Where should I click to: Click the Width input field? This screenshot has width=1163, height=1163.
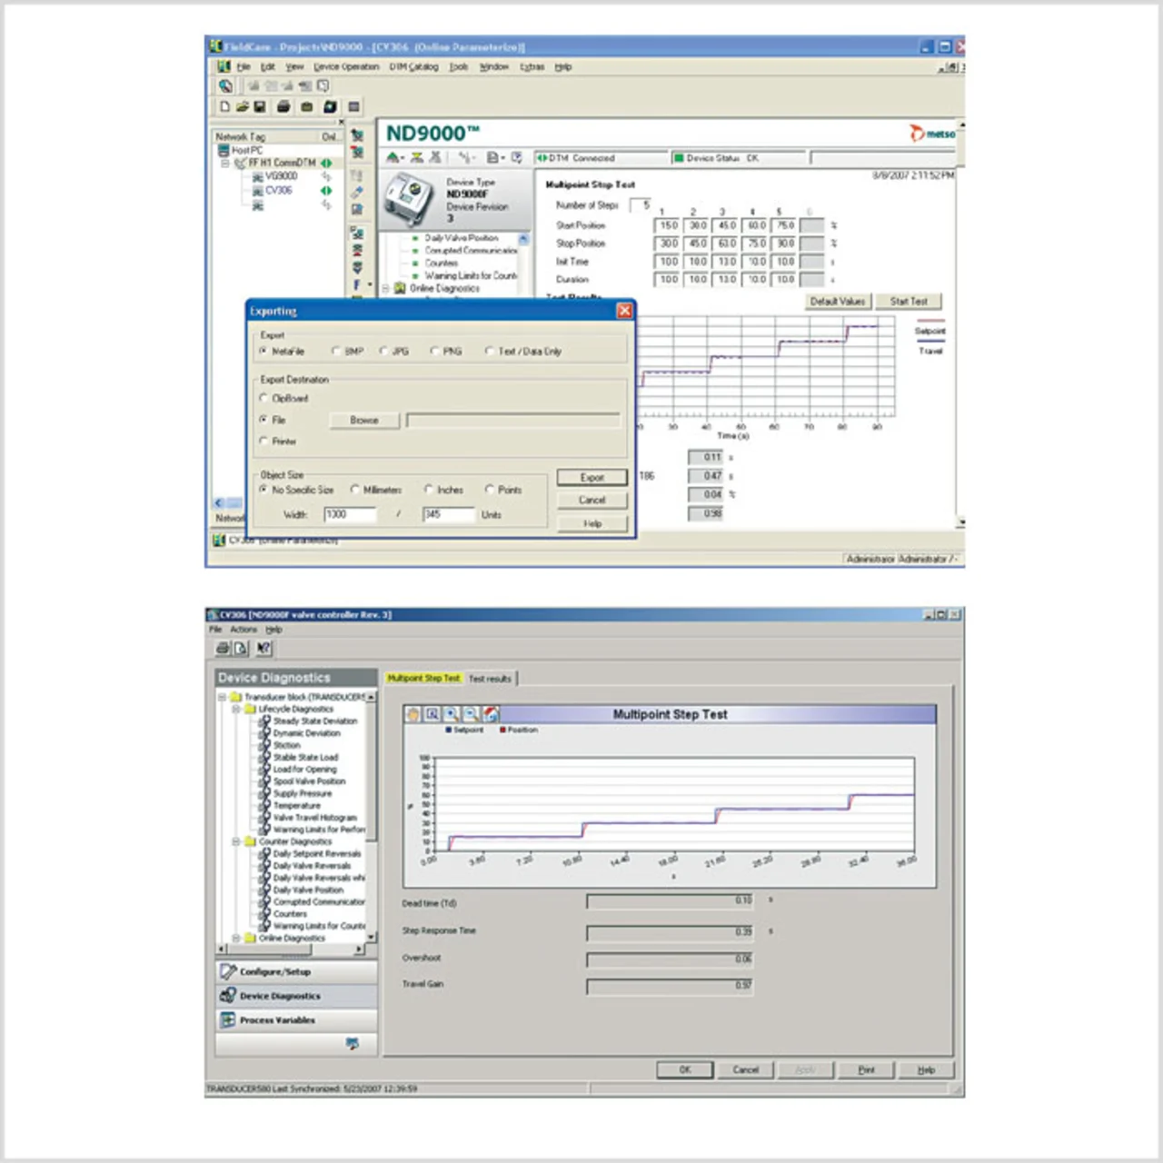click(x=350, y=515)
